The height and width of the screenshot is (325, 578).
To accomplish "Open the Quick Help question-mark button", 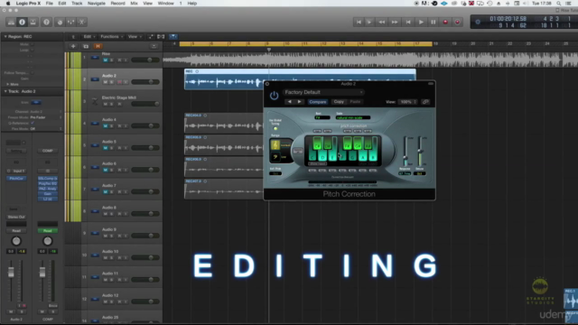I will click(46, 22).
